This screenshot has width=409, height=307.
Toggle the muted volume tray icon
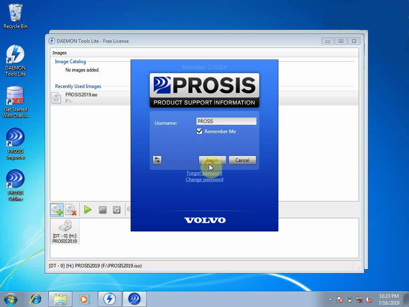tap(369, 299)
